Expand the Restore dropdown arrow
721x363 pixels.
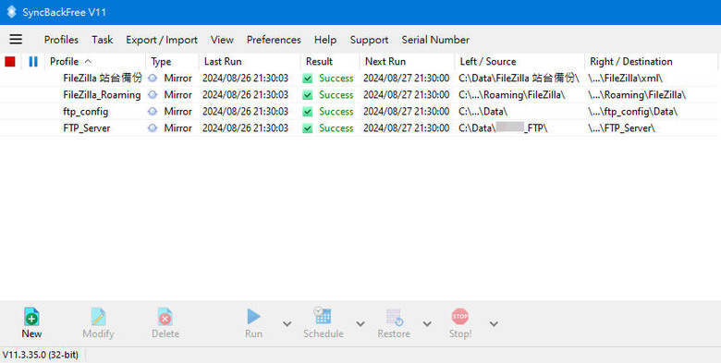pos(427,324)
